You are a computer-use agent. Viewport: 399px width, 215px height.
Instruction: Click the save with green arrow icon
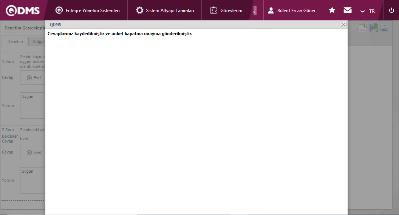click(374, 28)
